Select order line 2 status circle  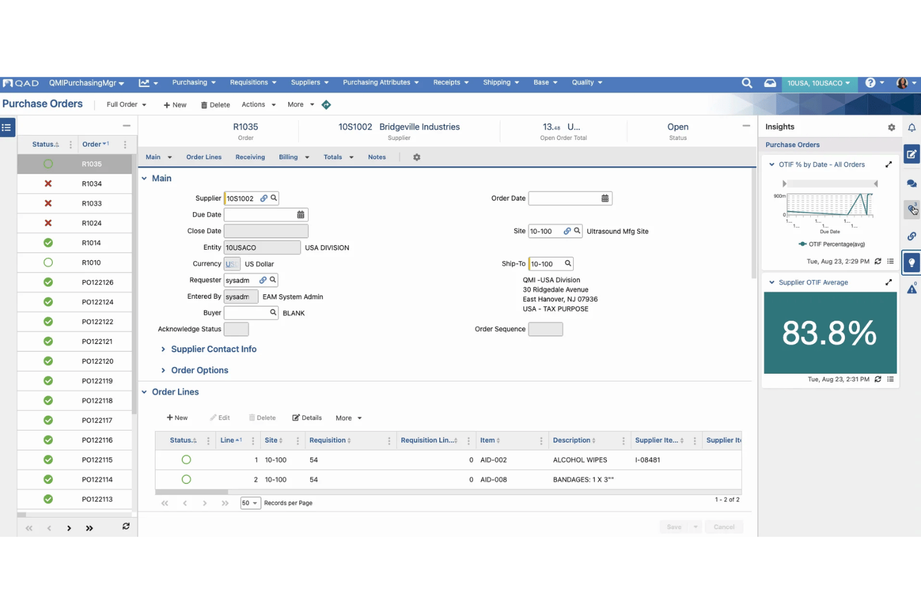point(186,480)
